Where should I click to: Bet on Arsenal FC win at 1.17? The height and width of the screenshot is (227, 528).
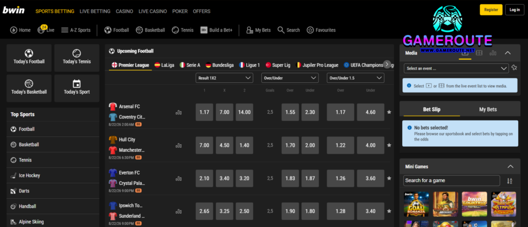pos(204,112)
